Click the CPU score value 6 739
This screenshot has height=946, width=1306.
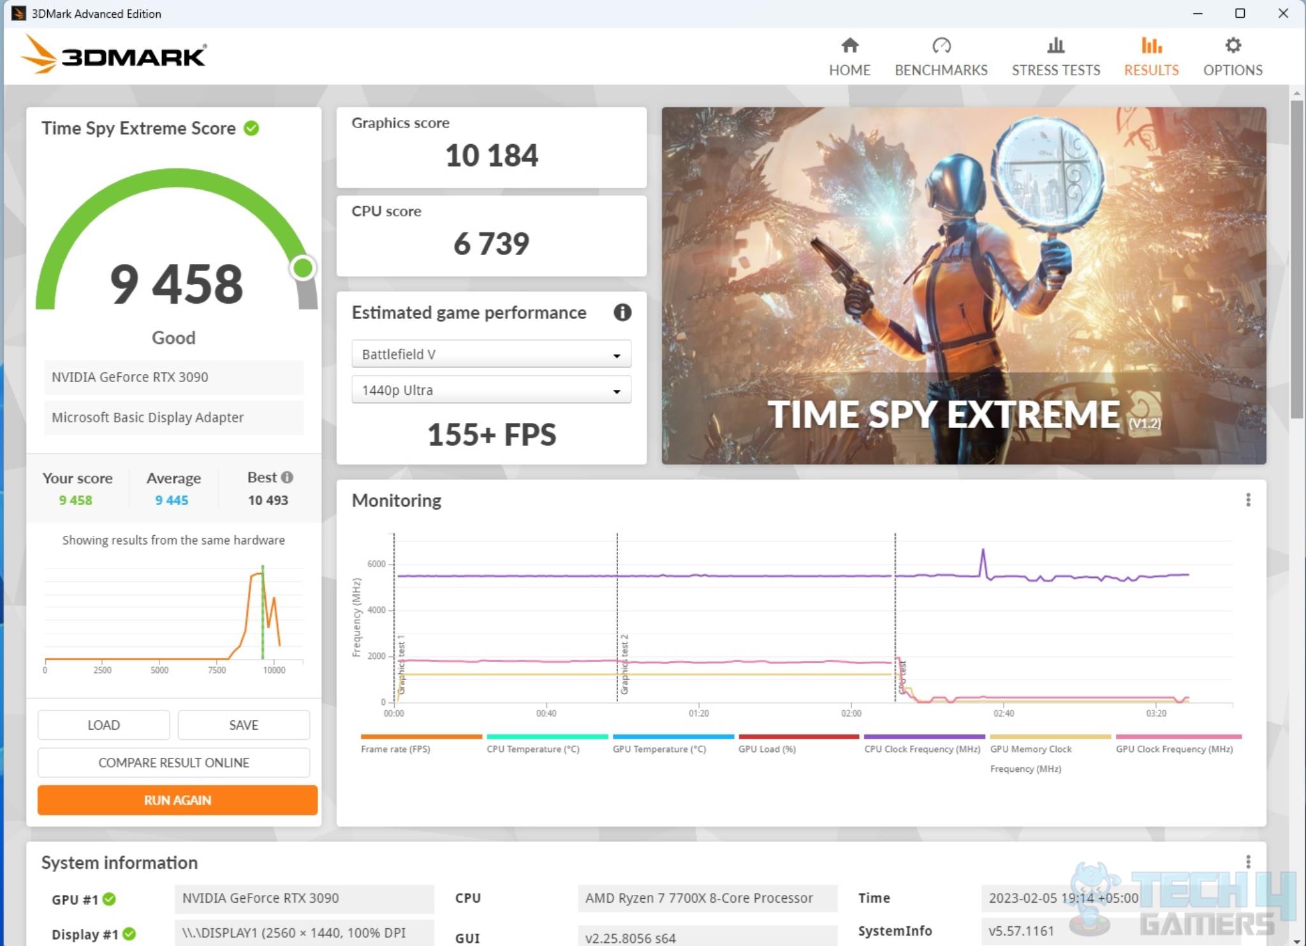pos(491,244)
